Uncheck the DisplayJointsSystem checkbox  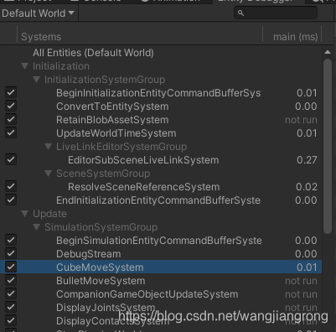(x=11, y=308)
